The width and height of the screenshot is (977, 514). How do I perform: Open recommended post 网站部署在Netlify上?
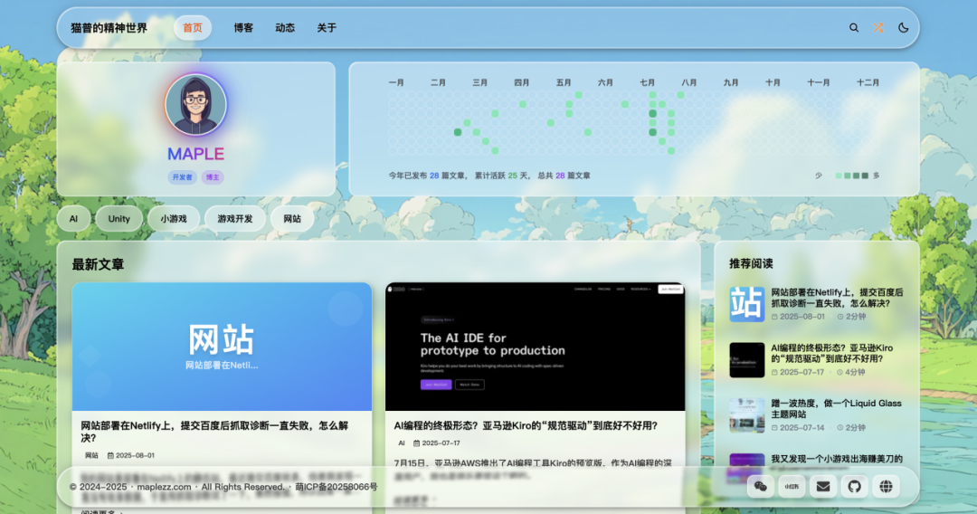(837, 298)
